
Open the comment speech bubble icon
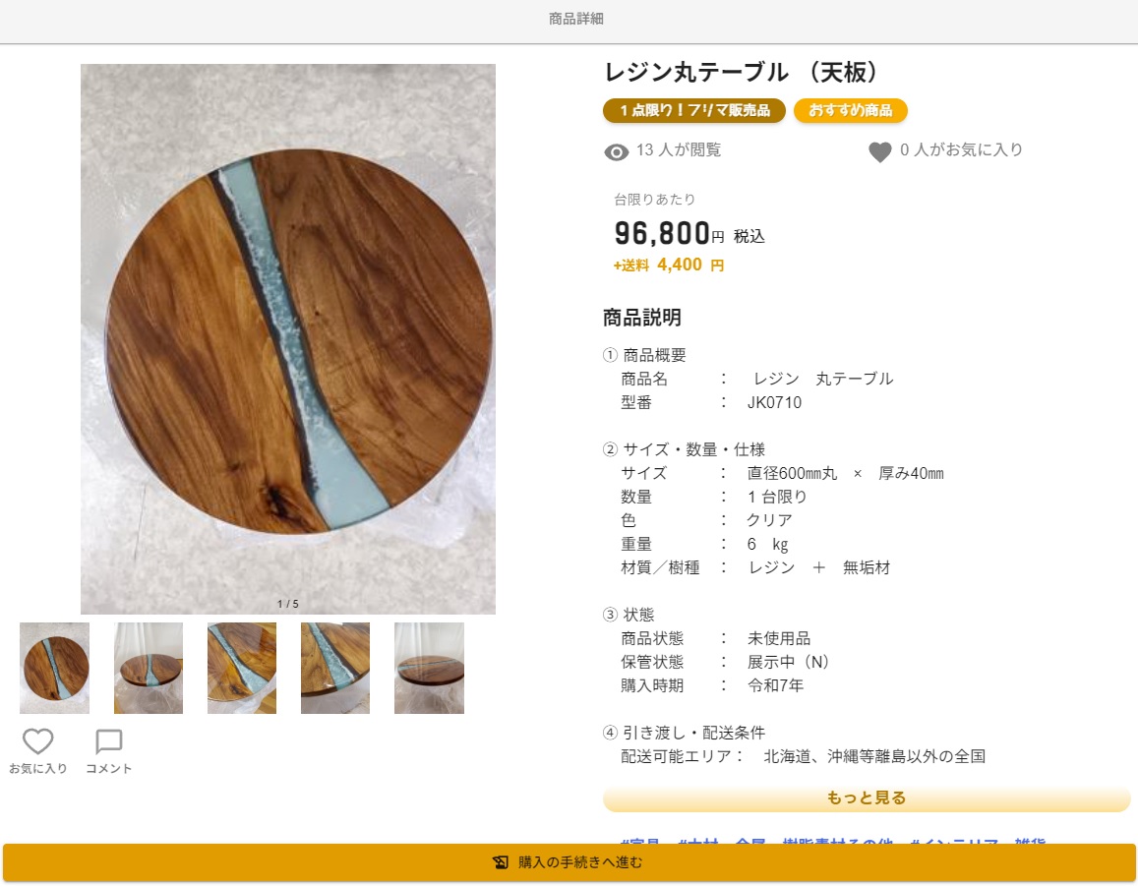pyautogui.click(x=109, y=740)
